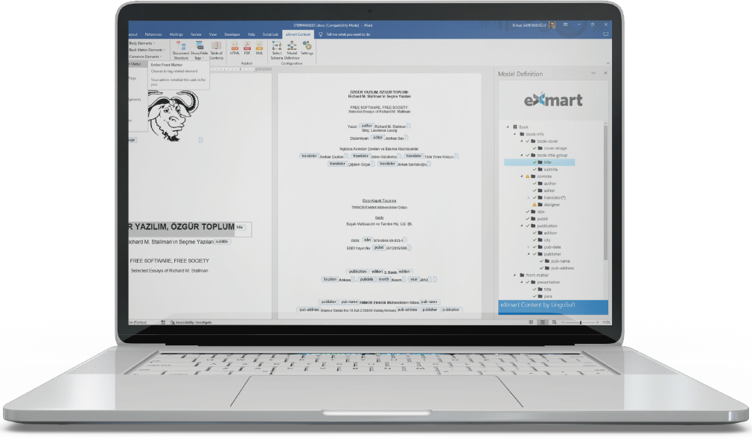Screen dimensions: 752x440
Task: Select the eXmart Content tab
Action: click(x=298, y=34)
